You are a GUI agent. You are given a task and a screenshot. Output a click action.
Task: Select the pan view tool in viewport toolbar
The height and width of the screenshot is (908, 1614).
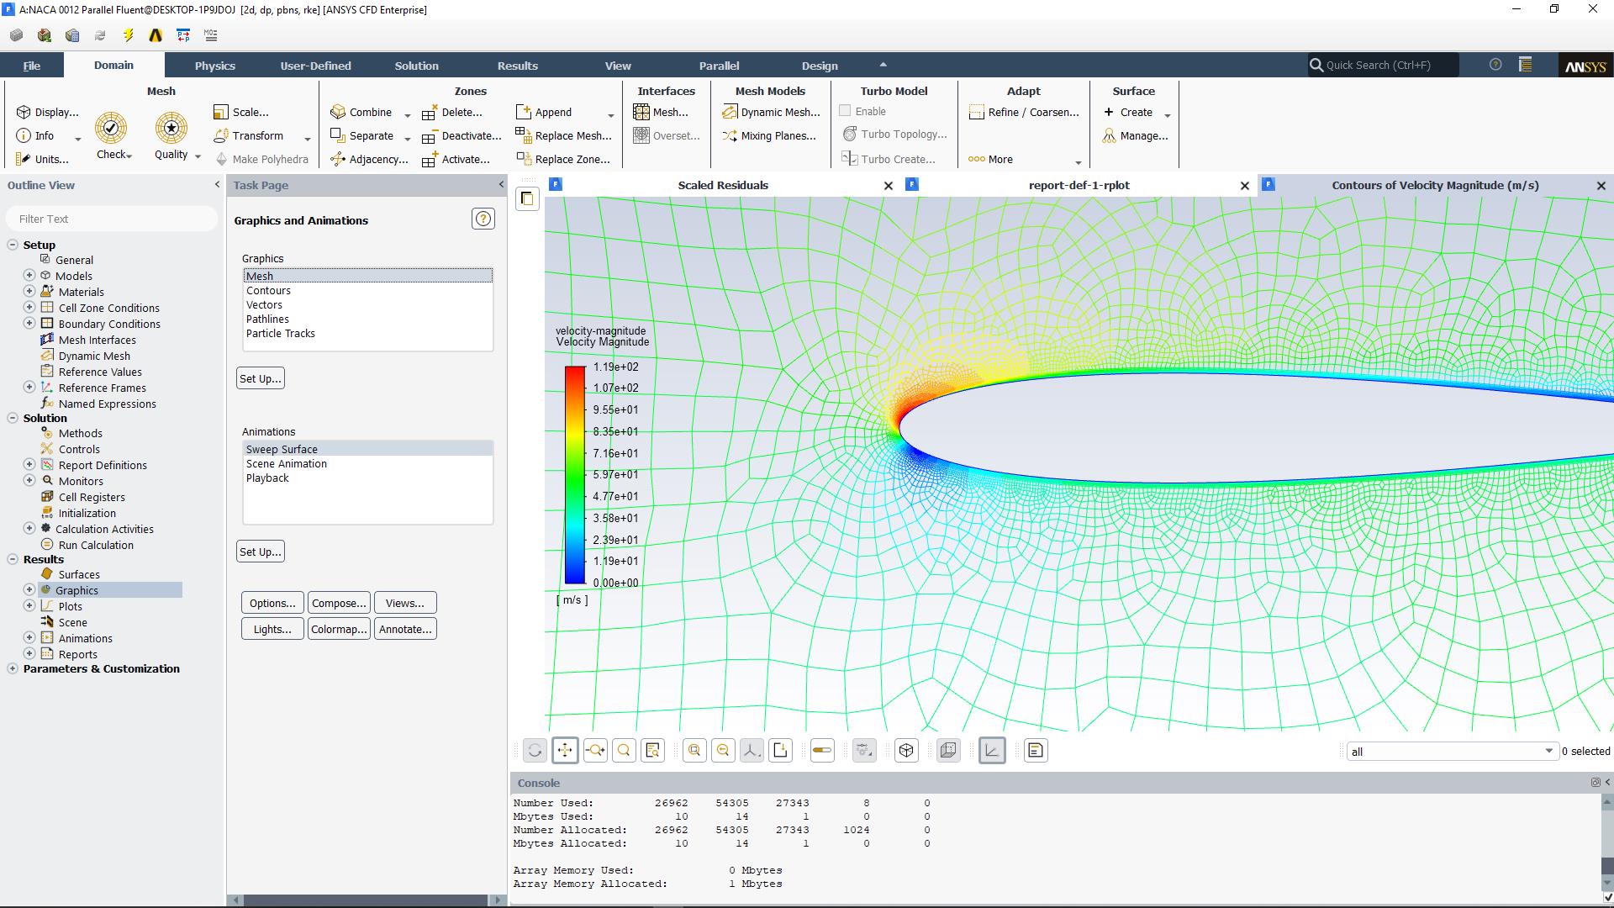(x=565, y=751)
